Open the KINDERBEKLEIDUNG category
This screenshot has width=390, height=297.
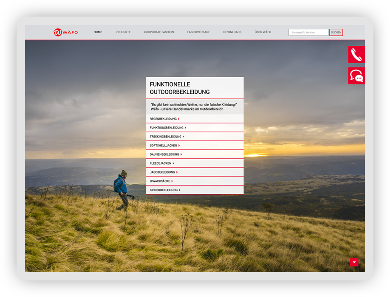coord(164,190)
